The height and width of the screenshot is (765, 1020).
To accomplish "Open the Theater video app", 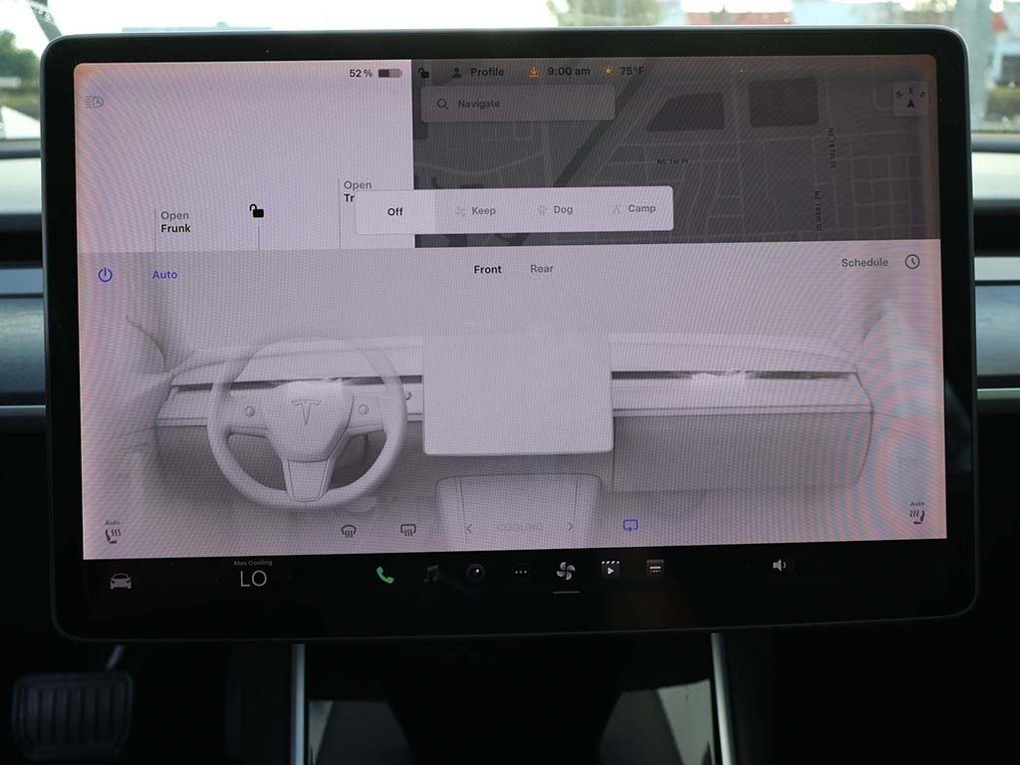I will coord(610,570).
